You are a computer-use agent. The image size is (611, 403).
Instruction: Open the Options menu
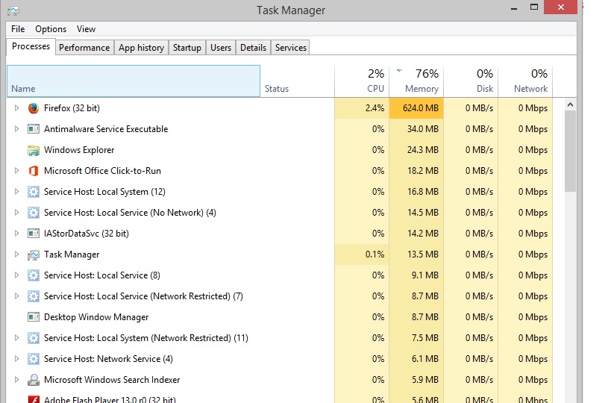tap(51, 29)
